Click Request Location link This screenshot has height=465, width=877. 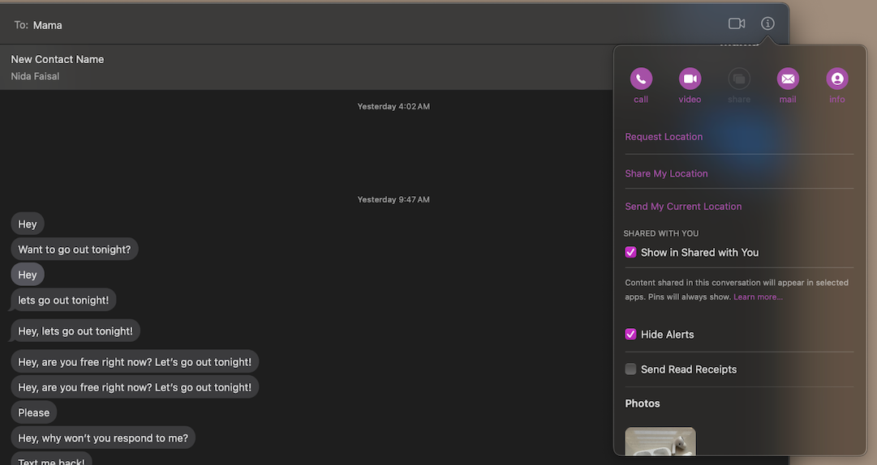(664, 137)
